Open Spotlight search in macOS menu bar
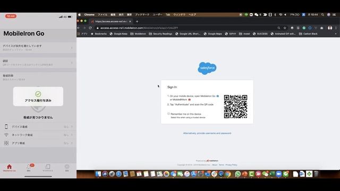 pos(322,15)
